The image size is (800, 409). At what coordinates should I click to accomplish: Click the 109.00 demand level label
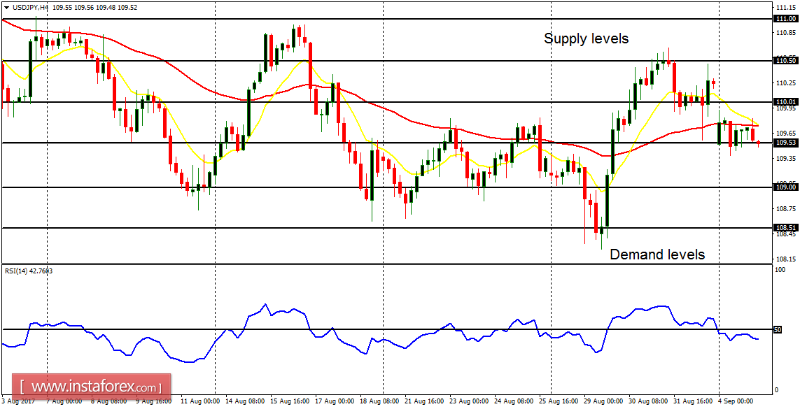tap(785, 187)
